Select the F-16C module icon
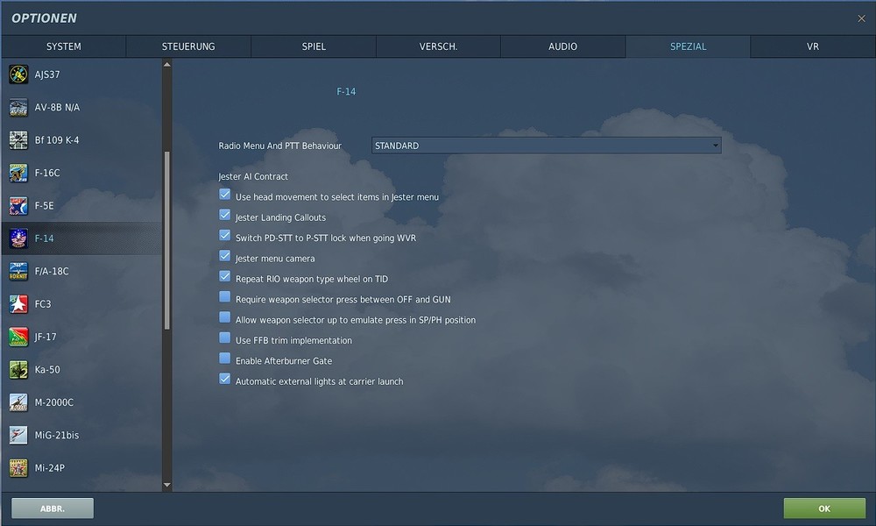The height and width of the screenshot is (526, 876). click(18, 173)
